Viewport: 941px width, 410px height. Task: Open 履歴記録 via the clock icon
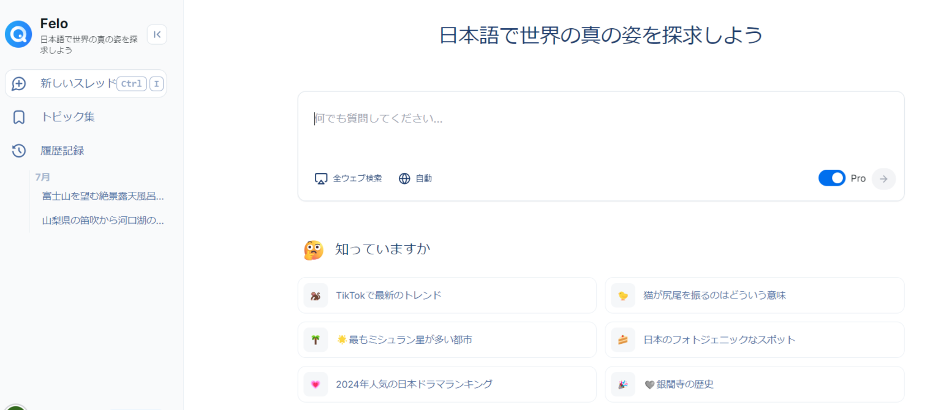(x=18, y=150)
